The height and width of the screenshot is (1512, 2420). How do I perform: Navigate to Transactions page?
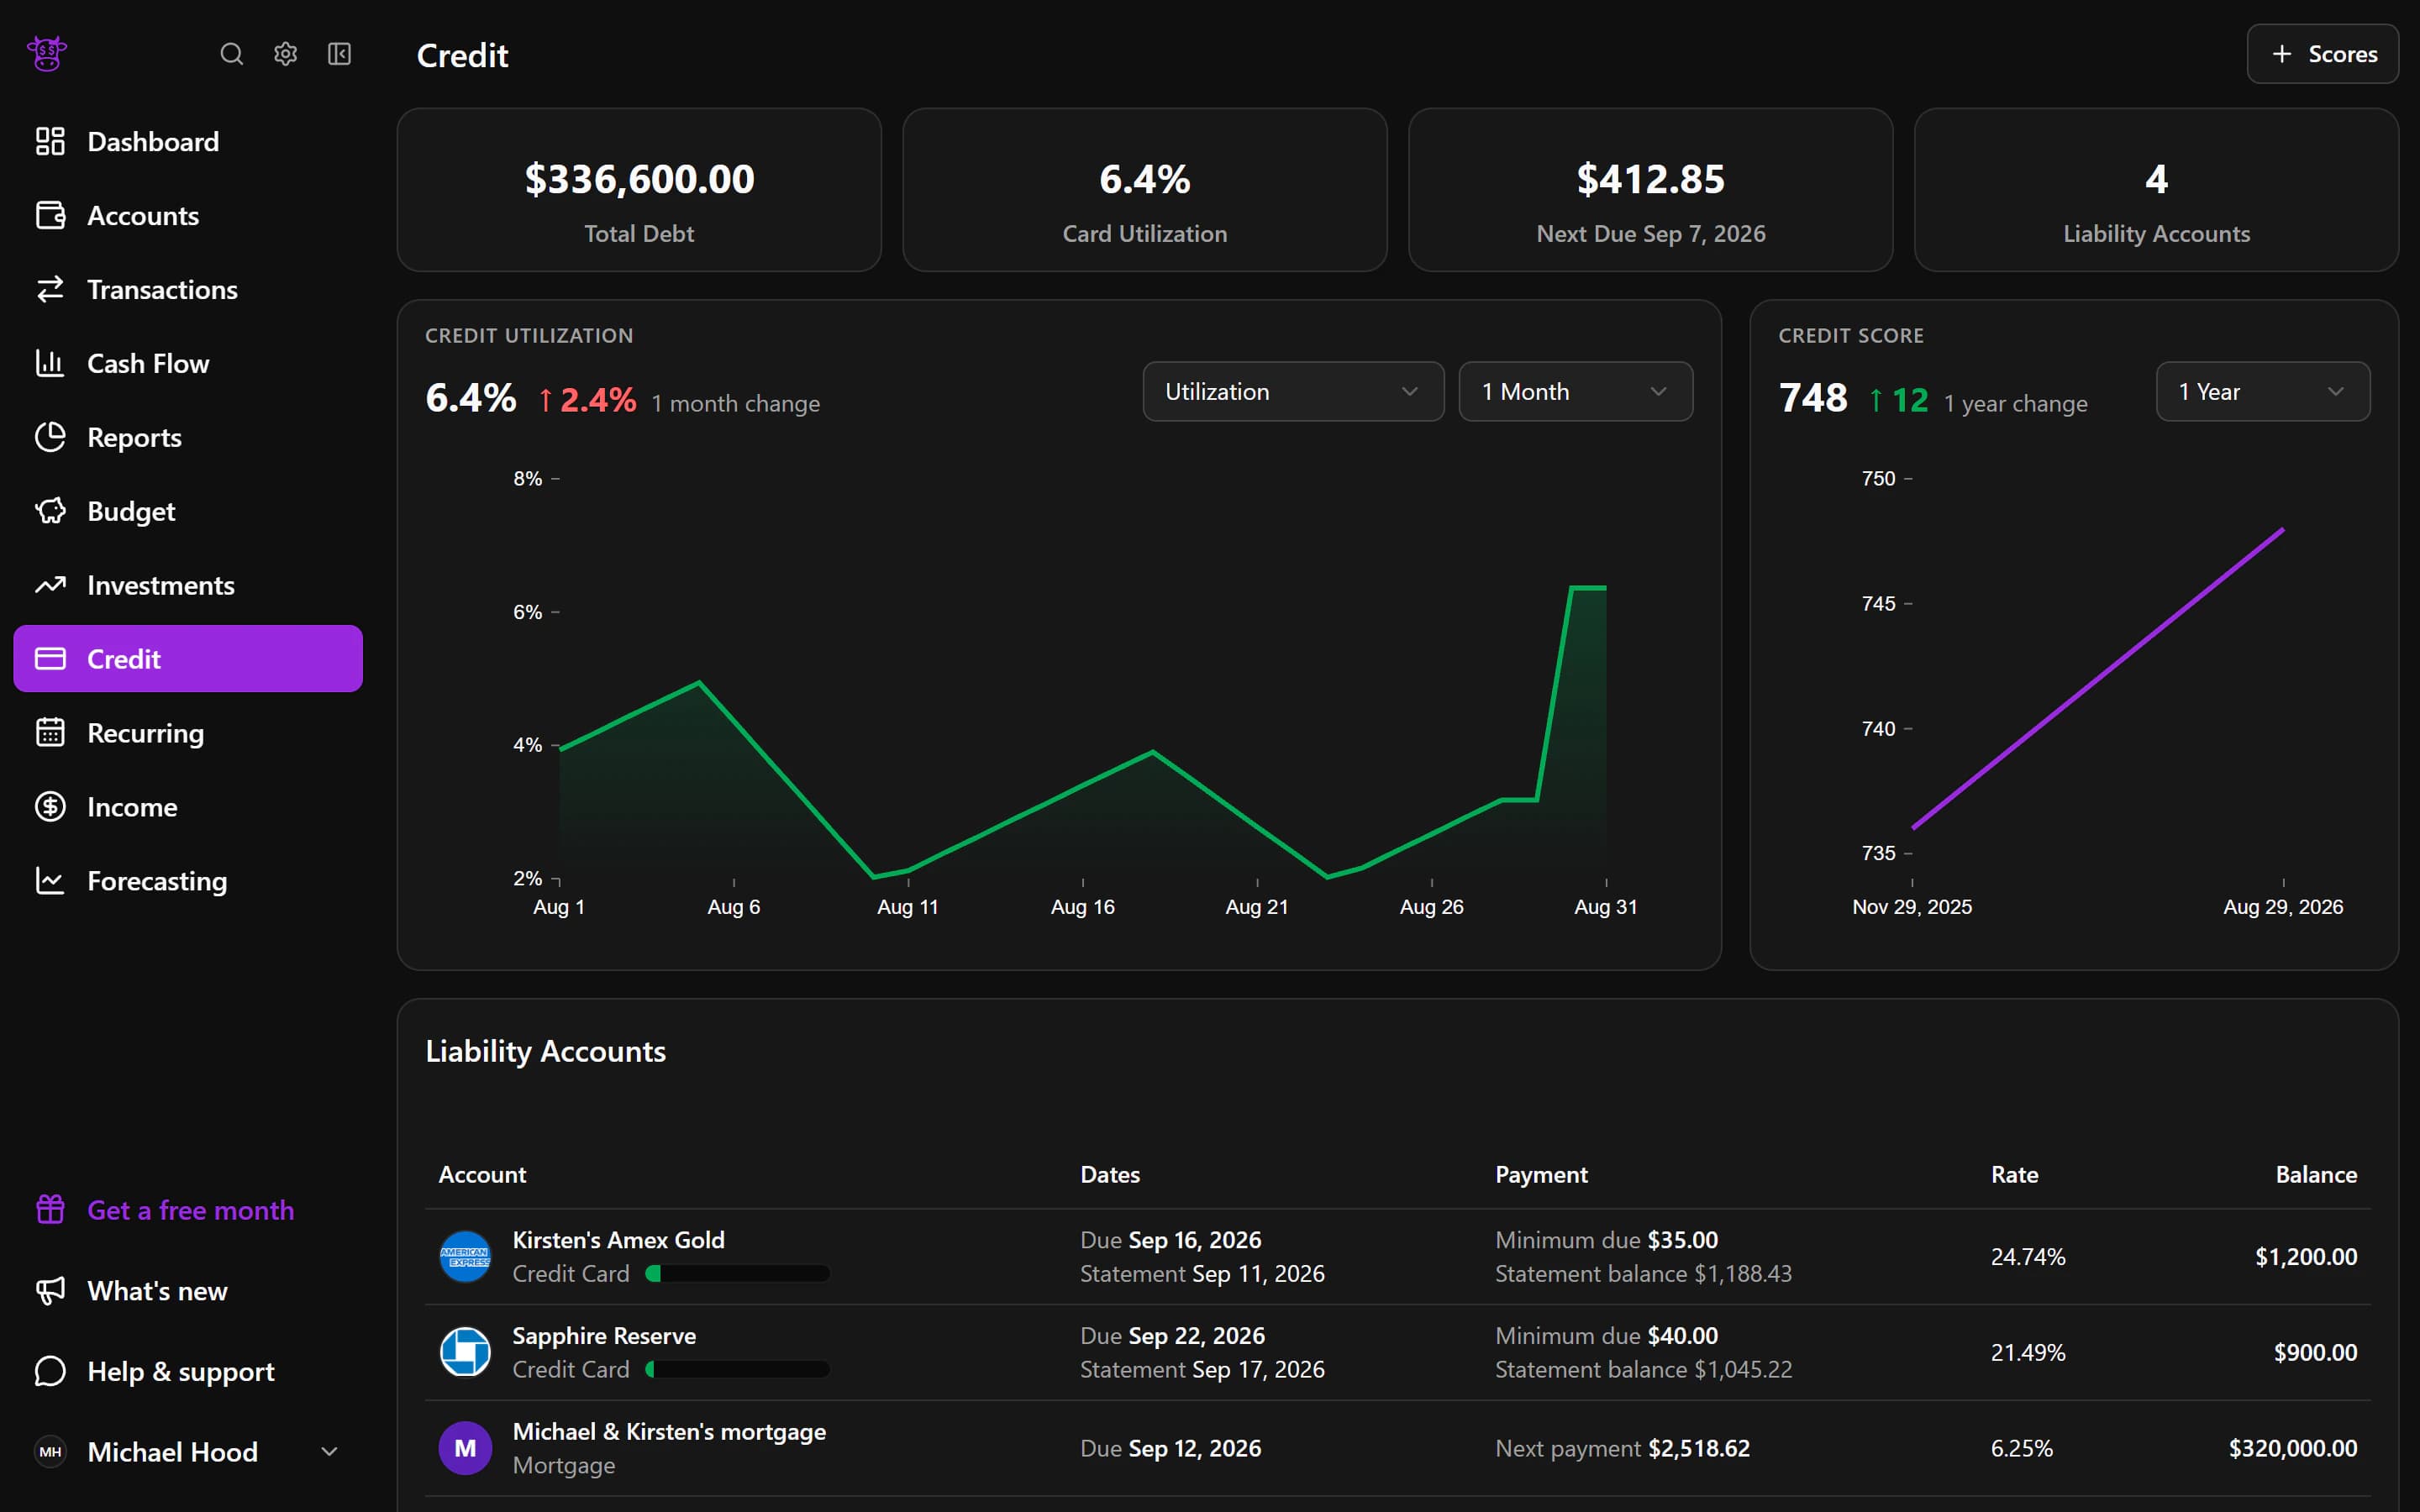(x=188, y=289)
